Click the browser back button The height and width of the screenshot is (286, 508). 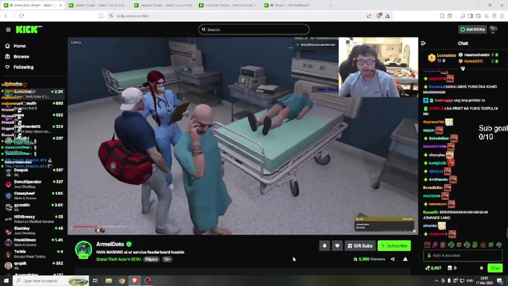(x=6, y=15)
